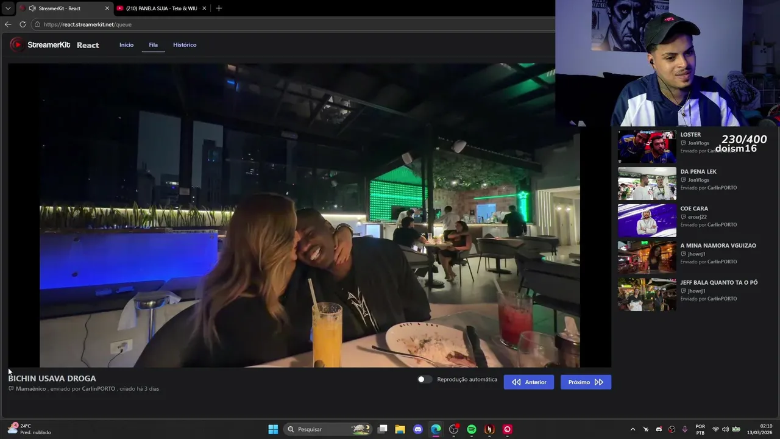Image resolution: width=780 pixels, height=439 pixels.
Task: Open jhowrj1 channel under JEFF BALA
Action: click(x=697, y=291)
